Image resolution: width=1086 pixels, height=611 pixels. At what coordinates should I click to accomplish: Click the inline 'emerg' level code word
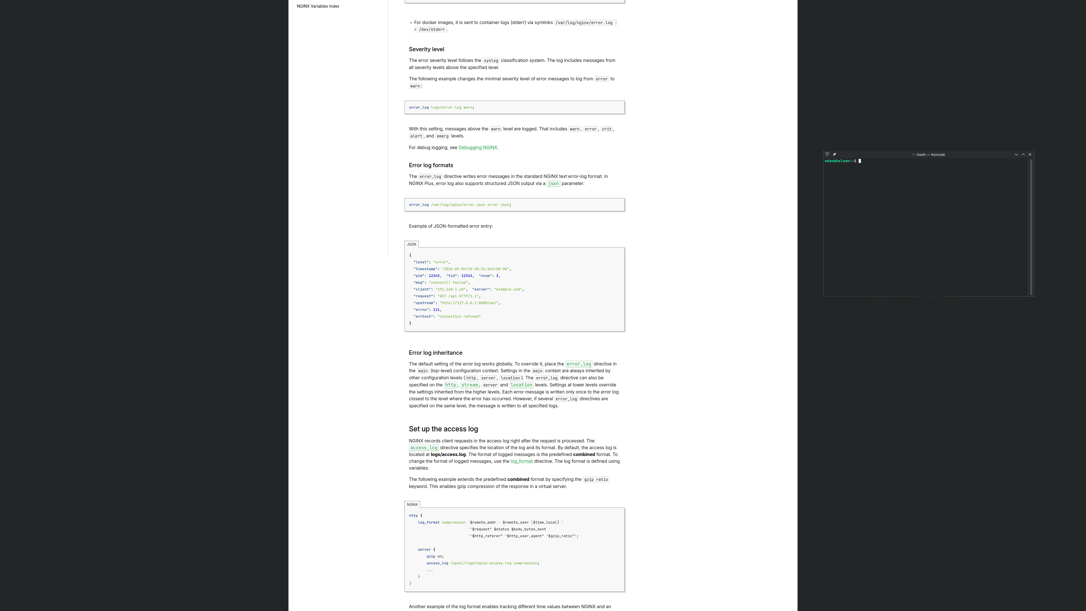tap(442, 136)
